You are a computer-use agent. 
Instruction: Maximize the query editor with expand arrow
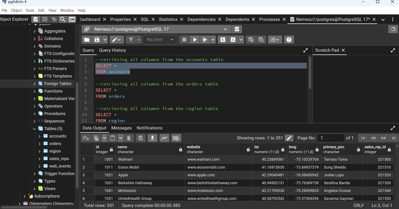[305, 50]
